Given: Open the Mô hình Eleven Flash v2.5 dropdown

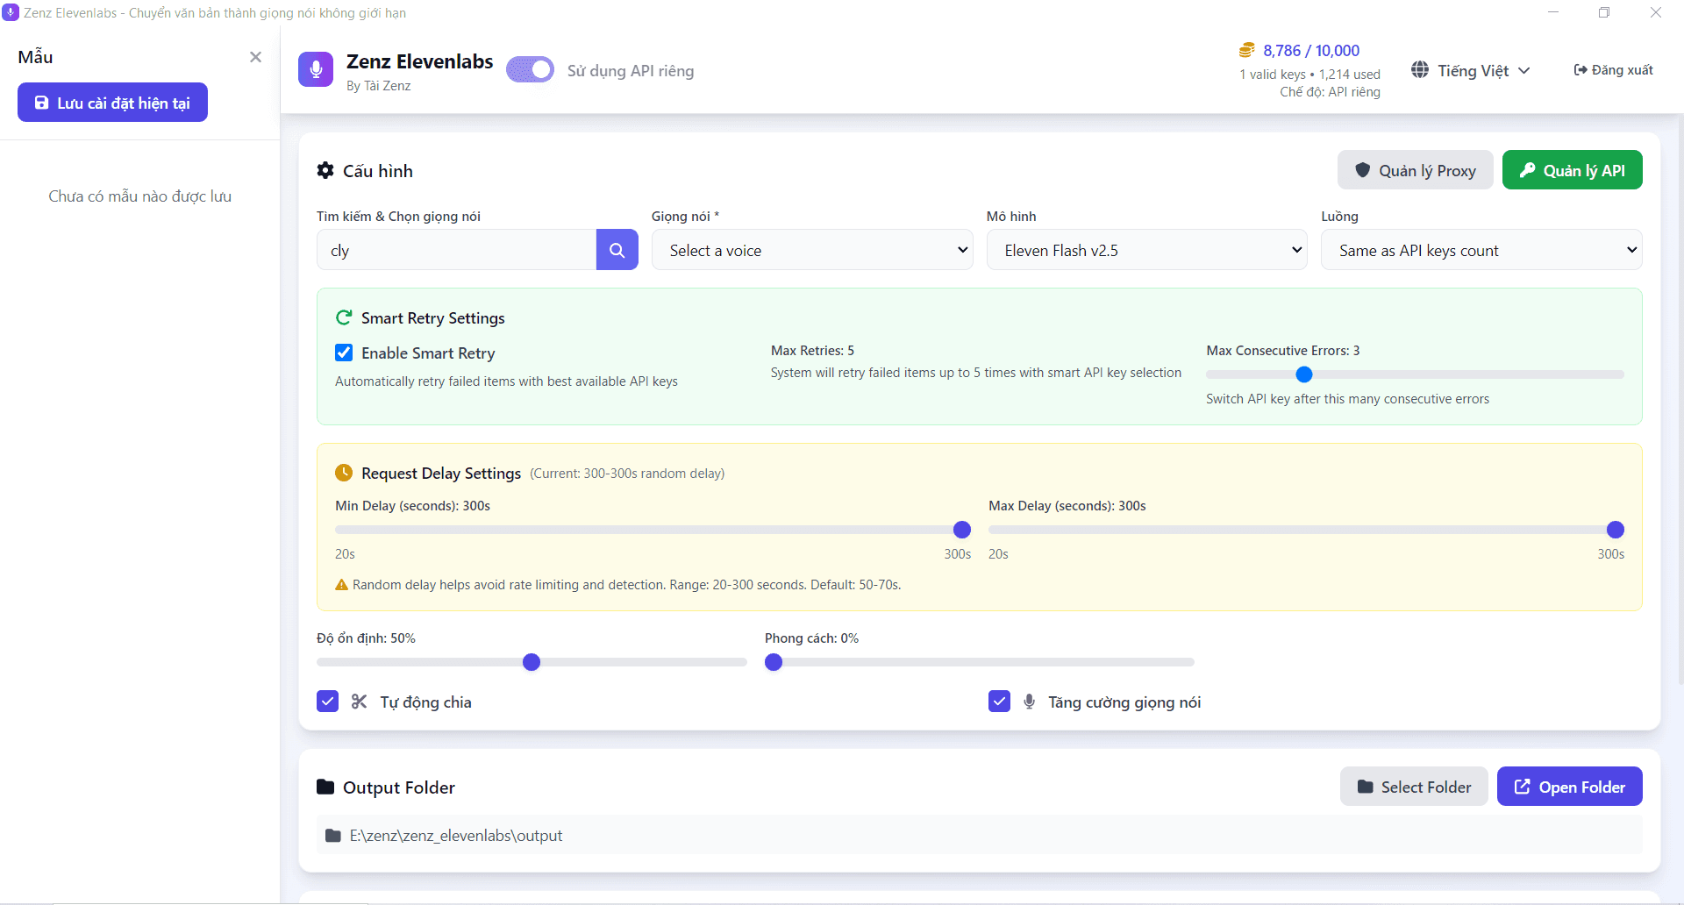Looking at the screenshot, I should click(x=1147, y=250).
